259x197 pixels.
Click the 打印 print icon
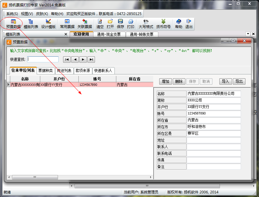130,24
